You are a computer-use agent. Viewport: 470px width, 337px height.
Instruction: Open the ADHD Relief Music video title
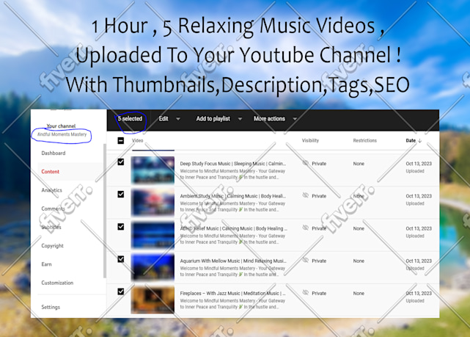pos(233,228)
